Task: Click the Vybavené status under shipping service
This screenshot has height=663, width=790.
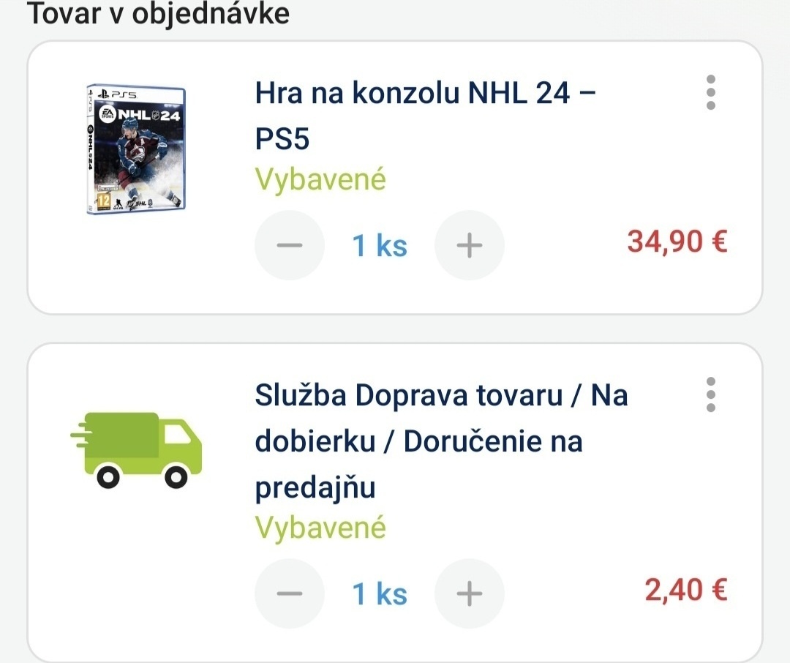Action: point(320,526)
